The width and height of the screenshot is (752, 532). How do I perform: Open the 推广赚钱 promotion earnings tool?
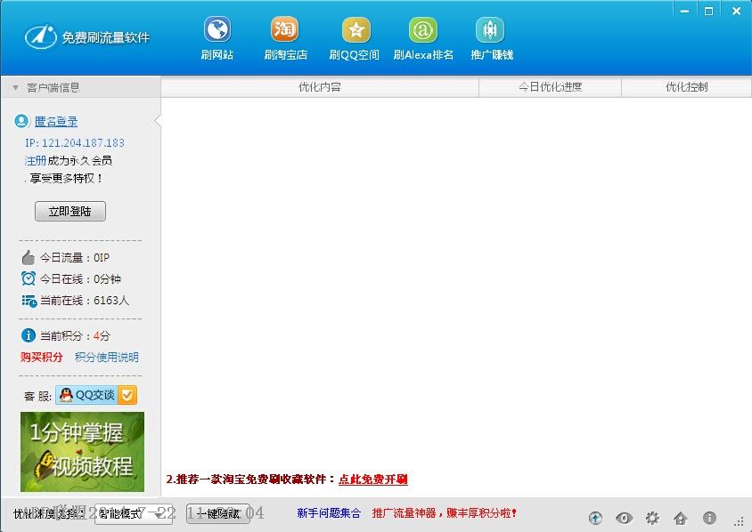point(491,36)
